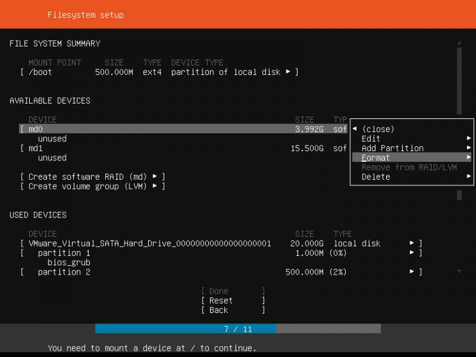Click 'You need to mount a device' message

point(152,348)
